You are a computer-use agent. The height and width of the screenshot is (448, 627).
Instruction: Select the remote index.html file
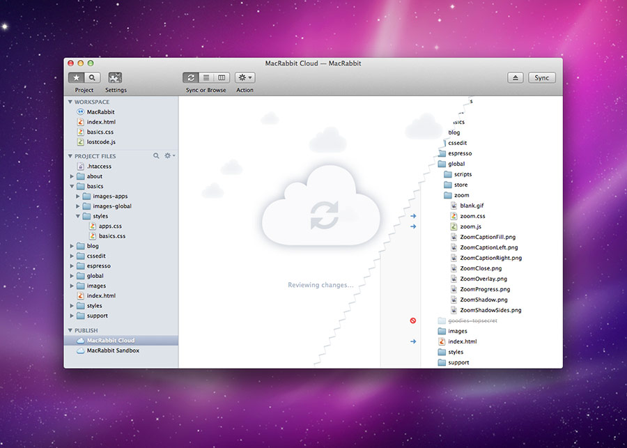click(458, 341)
